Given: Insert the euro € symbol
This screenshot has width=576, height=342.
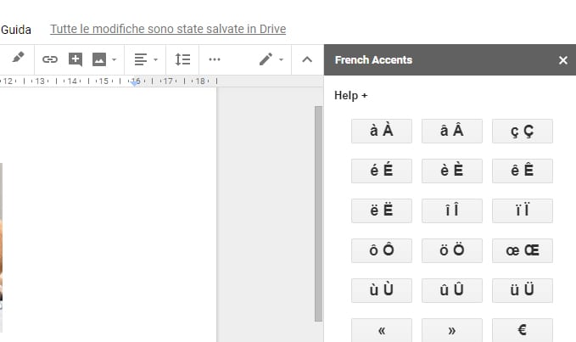Looking at the screenshot, I should tap(522, 330).
